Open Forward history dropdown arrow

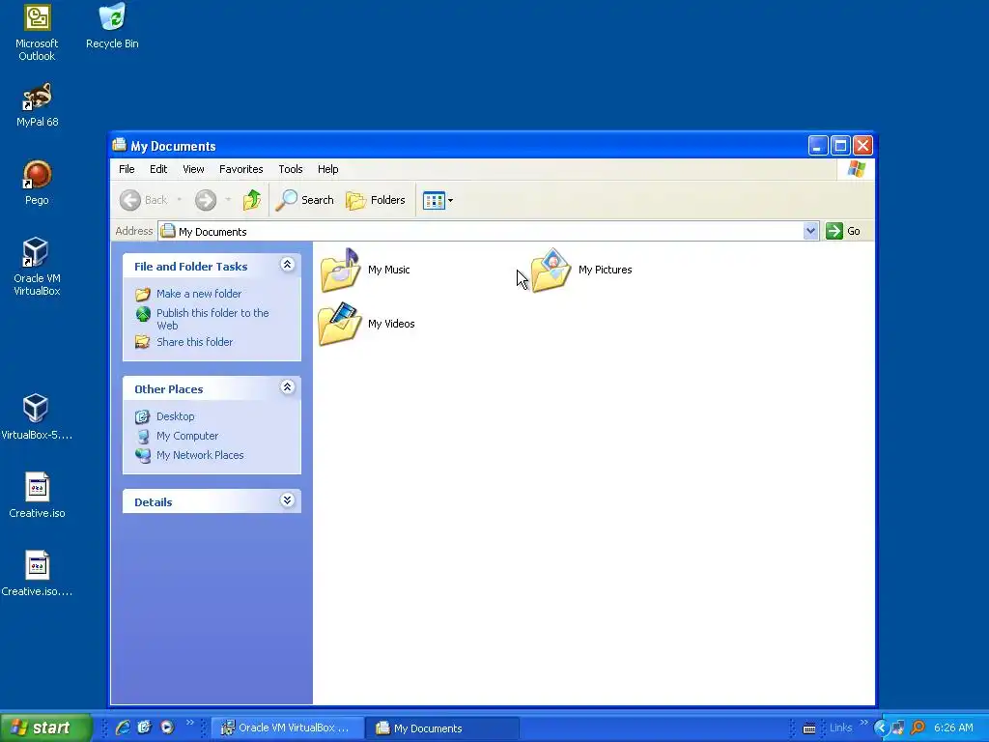(228, 200)
